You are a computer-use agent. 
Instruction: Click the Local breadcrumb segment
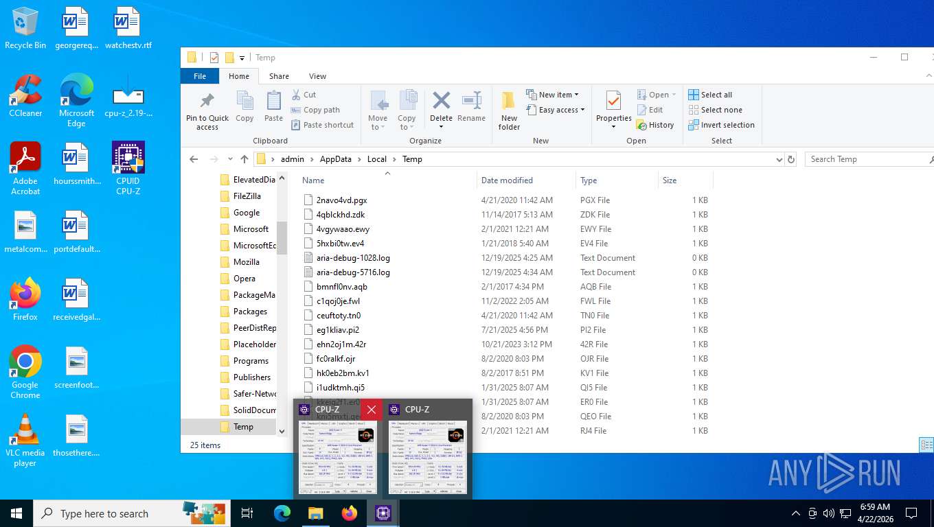(376, 159)
